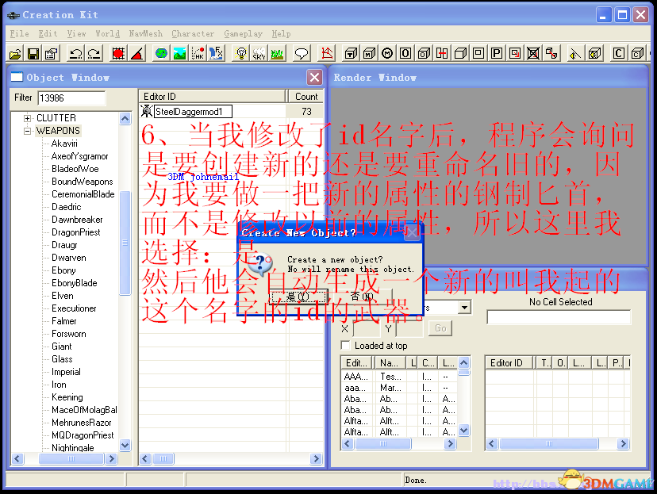This screenshot has height=494, width=657.
Task: Click the cell X coordinate field
Action: point(367,328)
